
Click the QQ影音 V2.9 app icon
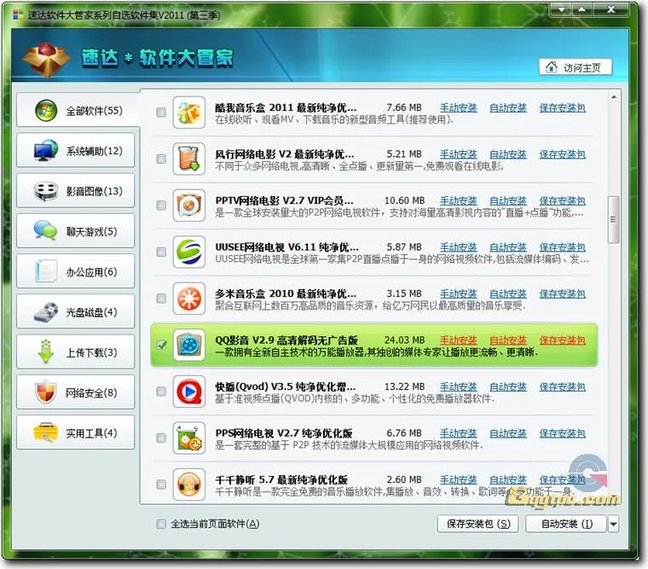tap(189, 345)
